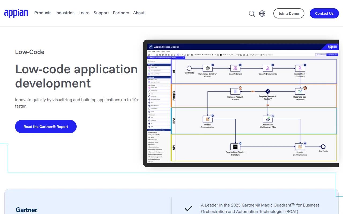This screenshot has height=214, width=343.
Task: Click the Appian Process Modeler logo icon
Action: click(x=151, y=47)
